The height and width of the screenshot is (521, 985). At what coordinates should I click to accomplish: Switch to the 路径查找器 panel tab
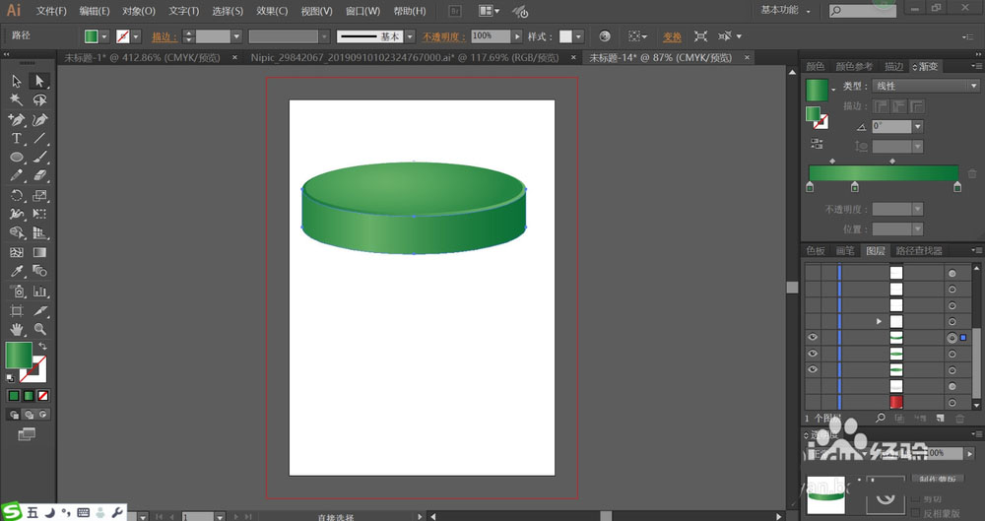918,251
